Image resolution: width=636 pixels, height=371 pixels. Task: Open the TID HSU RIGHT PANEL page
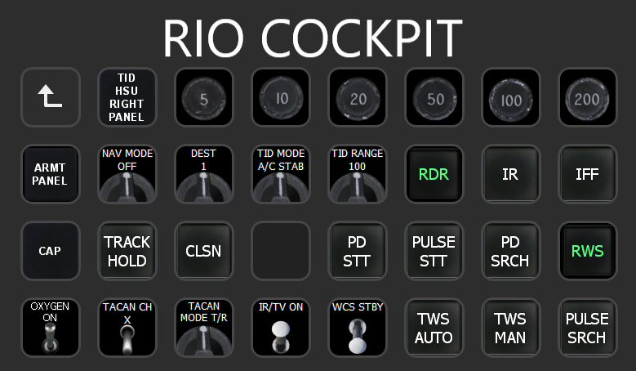tap(127, 97)
